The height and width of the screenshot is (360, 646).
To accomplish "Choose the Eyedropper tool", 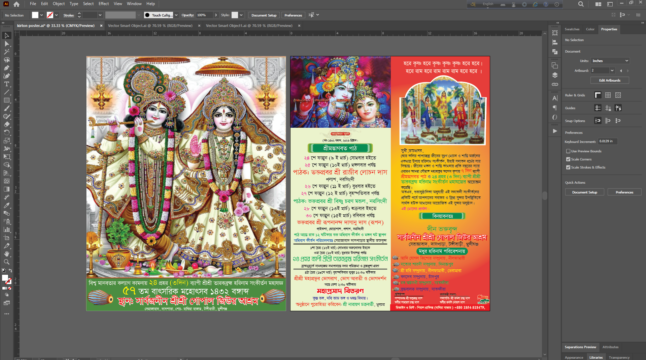I will click(x=7, y=205).
